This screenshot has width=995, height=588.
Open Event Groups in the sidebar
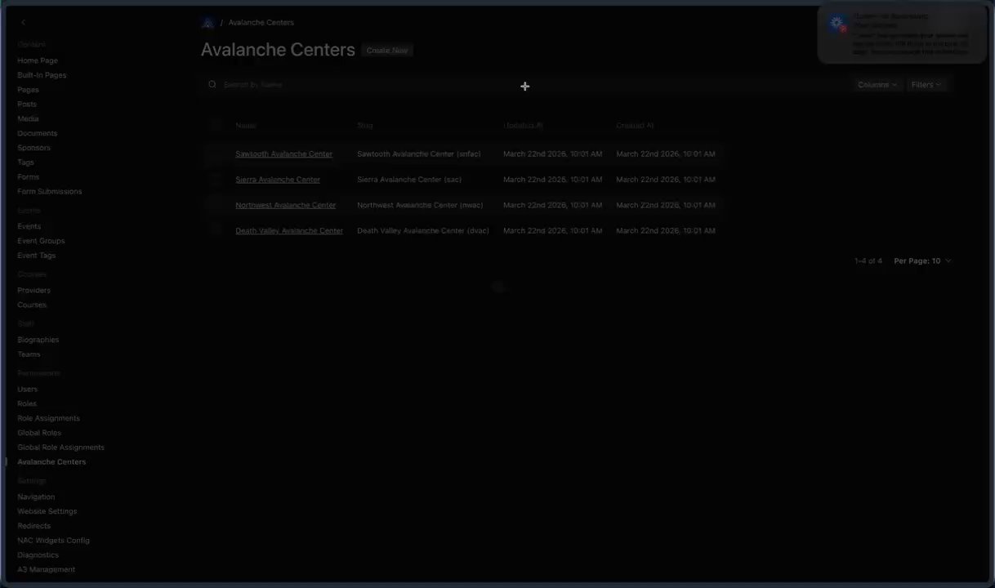[x=41, y=241]
